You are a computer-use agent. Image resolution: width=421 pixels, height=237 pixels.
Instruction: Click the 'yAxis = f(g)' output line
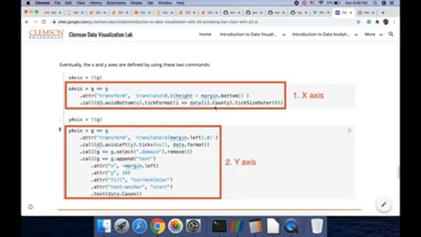[x=85, y=120]
